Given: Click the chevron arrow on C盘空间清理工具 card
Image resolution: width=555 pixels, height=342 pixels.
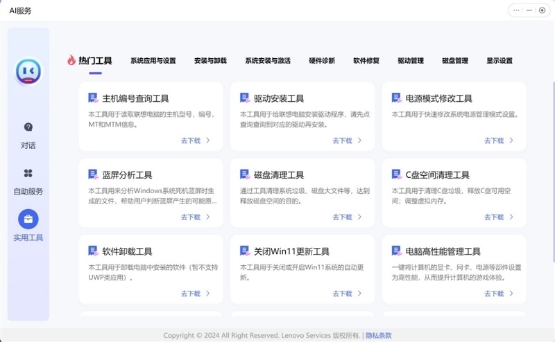Looking at the screenshot, I should click(511, 217).
